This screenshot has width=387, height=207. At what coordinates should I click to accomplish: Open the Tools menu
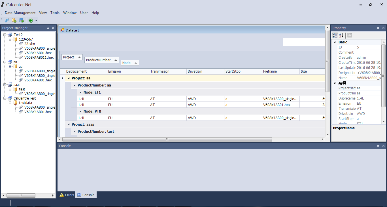(x=55, y=13)
